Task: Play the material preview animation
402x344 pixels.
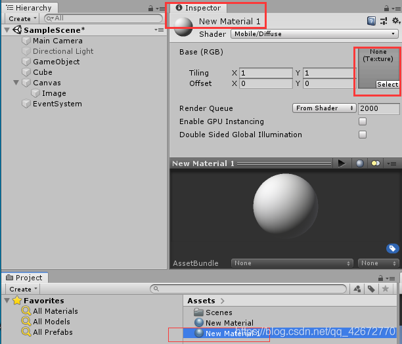Action: tap(342, 163)
